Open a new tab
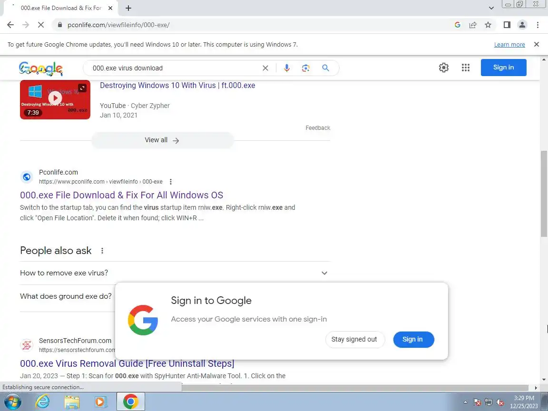Viewport: 548px width, 411px height. point(128,8)
